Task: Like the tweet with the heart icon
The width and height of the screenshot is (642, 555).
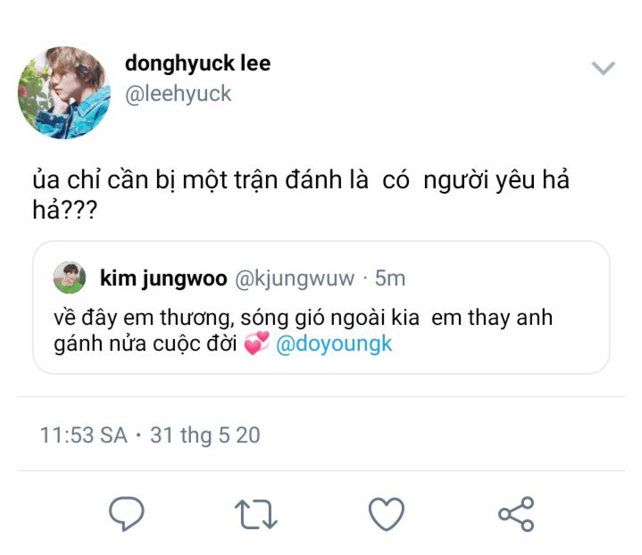Action: (387, 514)
